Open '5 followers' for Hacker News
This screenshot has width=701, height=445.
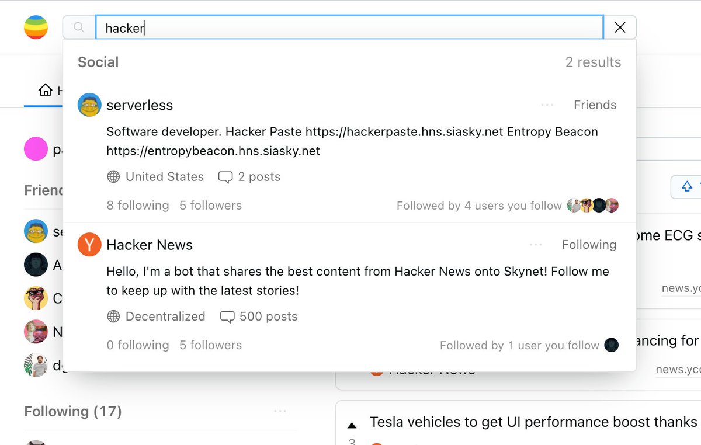pos(210,345)
